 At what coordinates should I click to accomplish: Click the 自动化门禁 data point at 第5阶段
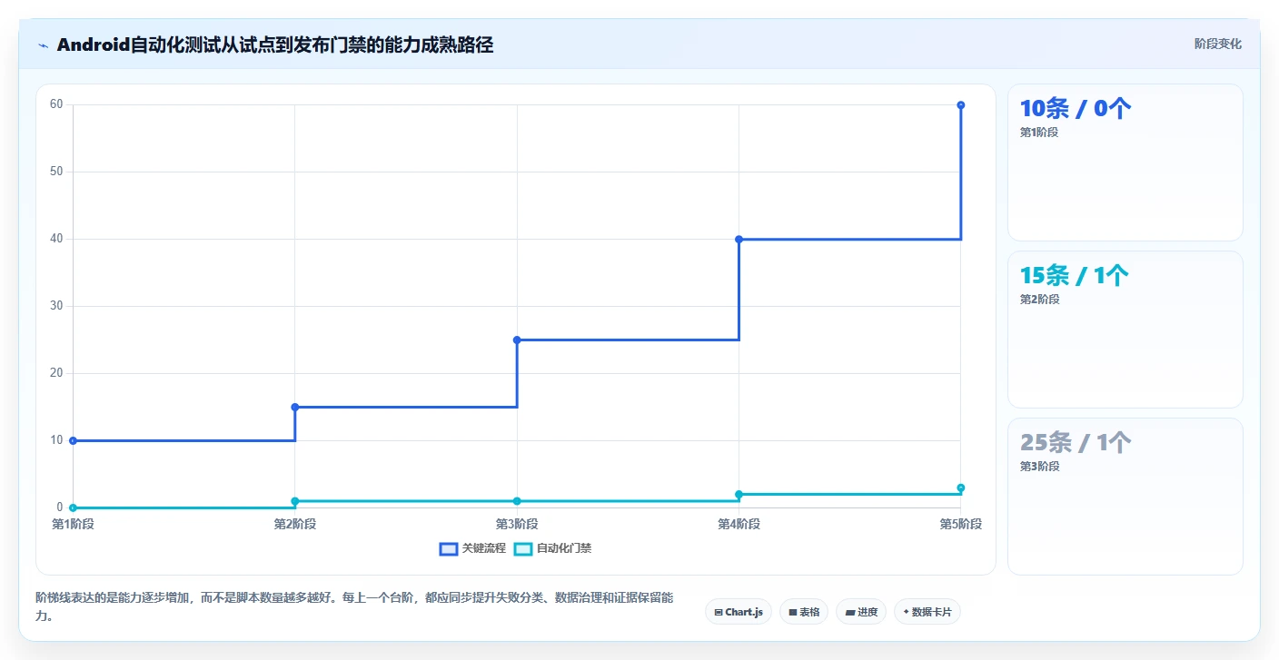961,488
